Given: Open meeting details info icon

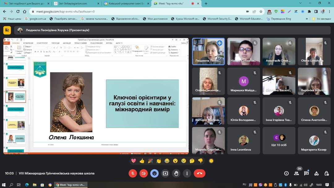Looking at the screenshot, I should 286,173.
